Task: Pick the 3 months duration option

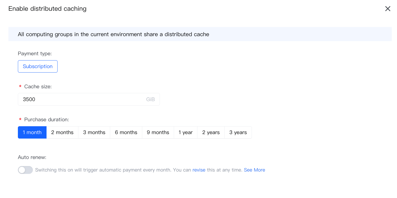Action: pyautogui.click(x=94, y=133)
